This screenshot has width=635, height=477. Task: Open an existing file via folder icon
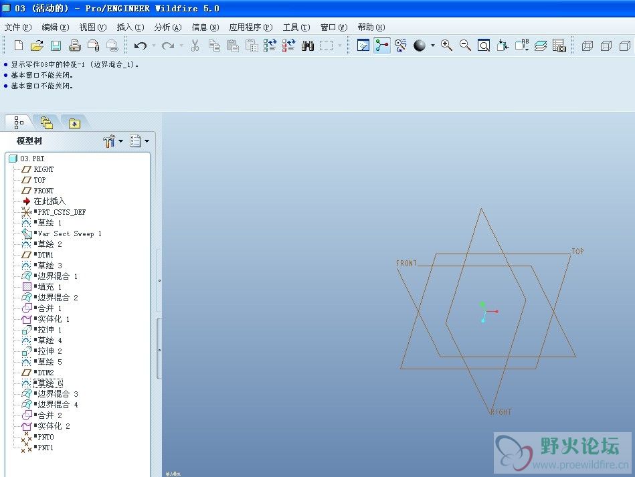37,45
